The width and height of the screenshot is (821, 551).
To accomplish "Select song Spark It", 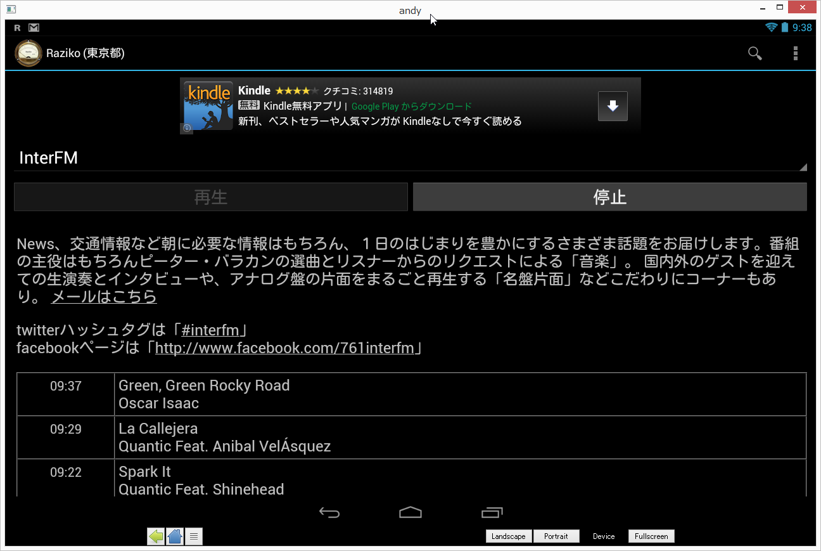I will (144, 472).
